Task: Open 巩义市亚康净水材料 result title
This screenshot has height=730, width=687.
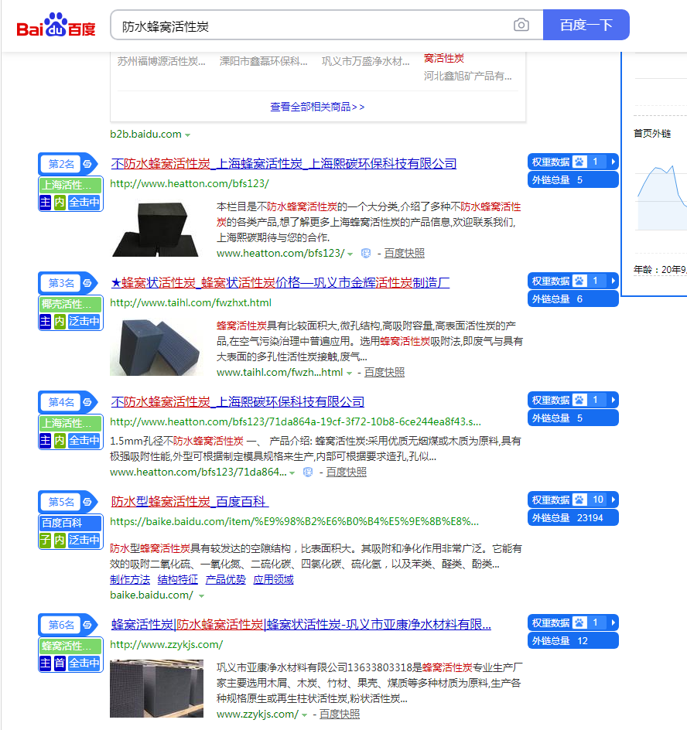Action: point(301,624)
